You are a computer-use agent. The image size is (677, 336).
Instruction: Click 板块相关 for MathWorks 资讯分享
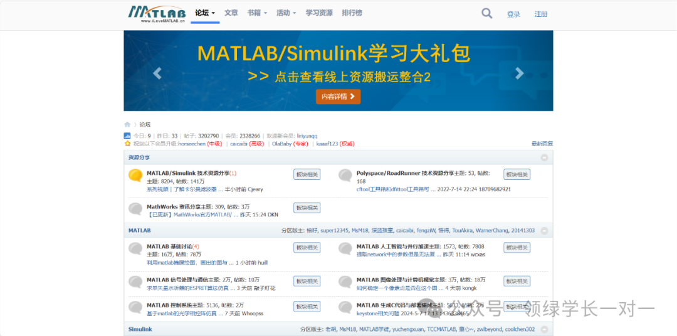tap(307, 207)
